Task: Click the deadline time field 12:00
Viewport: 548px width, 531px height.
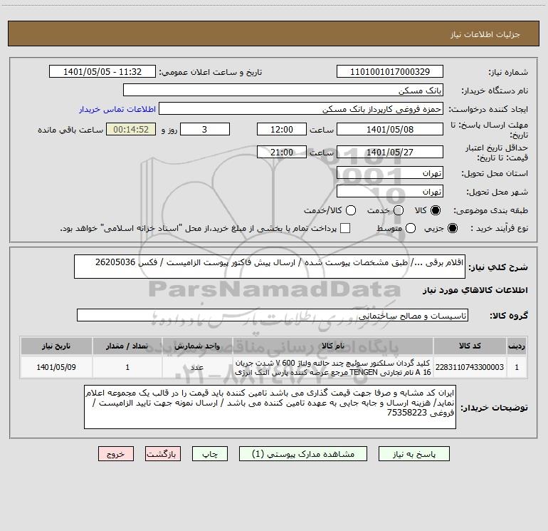Action: point(282,129)
